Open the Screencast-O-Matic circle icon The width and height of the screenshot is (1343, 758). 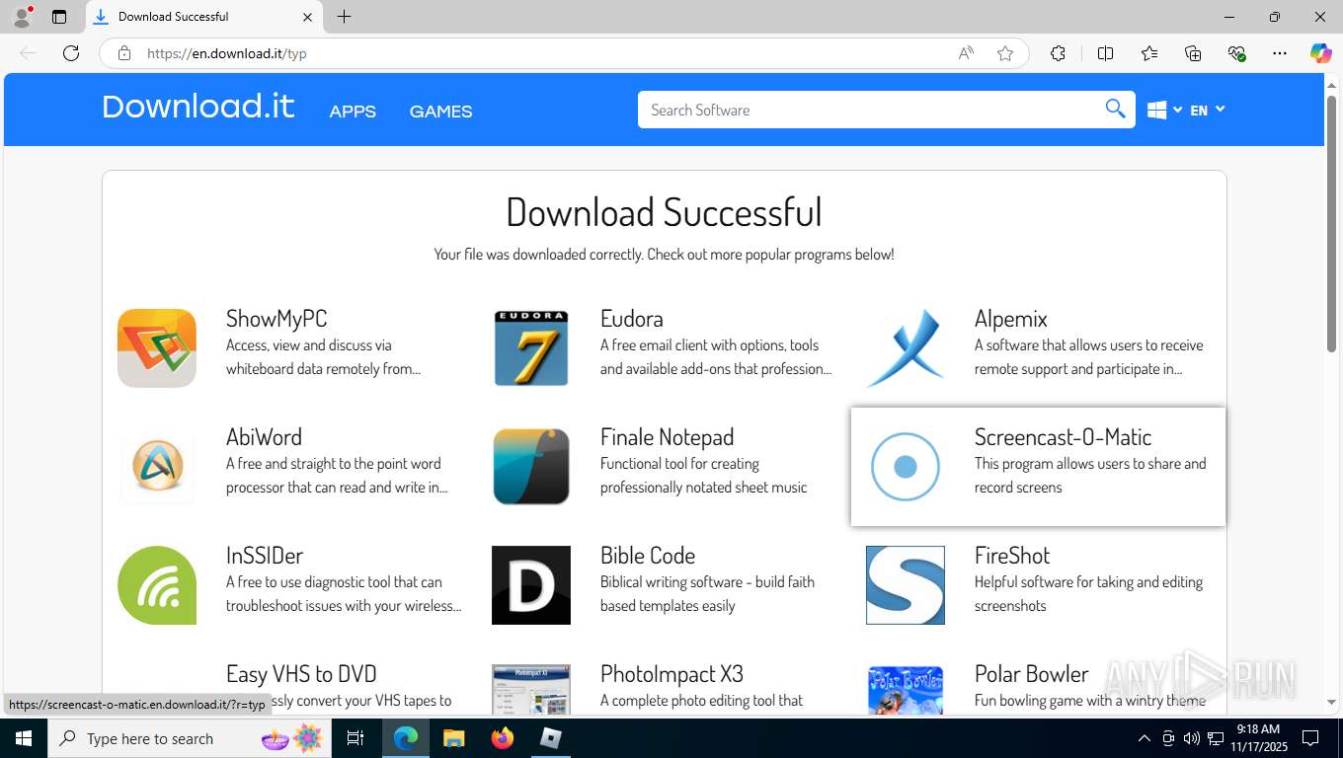tap(906, 467)
